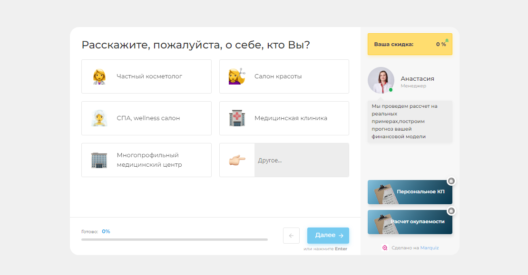Click the Marquiz logo icon

(x=385, y=248)
